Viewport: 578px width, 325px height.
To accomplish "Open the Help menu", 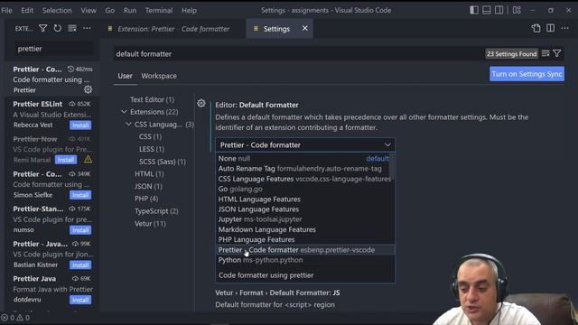I will point(189,10).
